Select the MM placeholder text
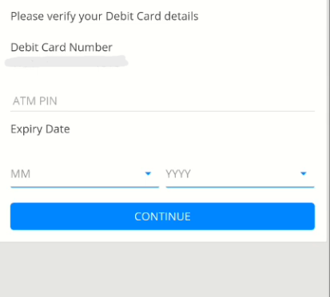 (21, 174)
